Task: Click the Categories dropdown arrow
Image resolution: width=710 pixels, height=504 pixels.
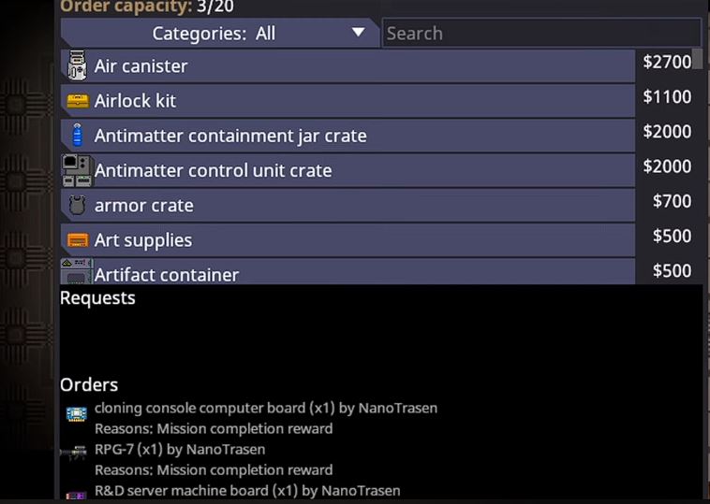Action: [x=358, y=33]
